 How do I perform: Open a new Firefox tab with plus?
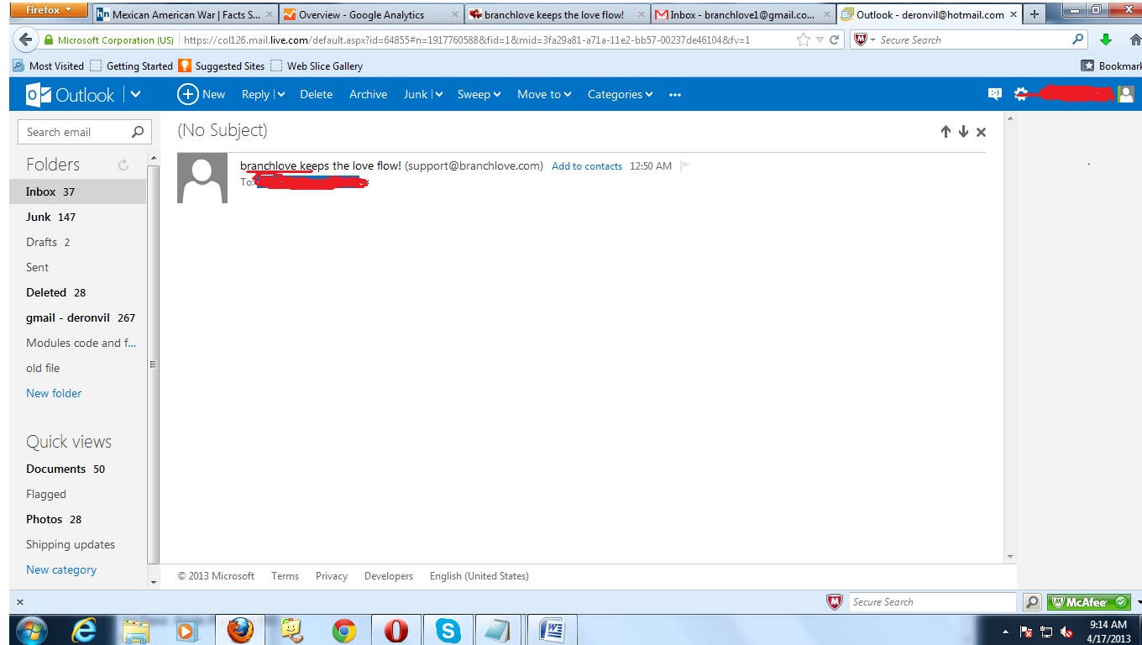pyautogui.click(x=1034, y=14)
